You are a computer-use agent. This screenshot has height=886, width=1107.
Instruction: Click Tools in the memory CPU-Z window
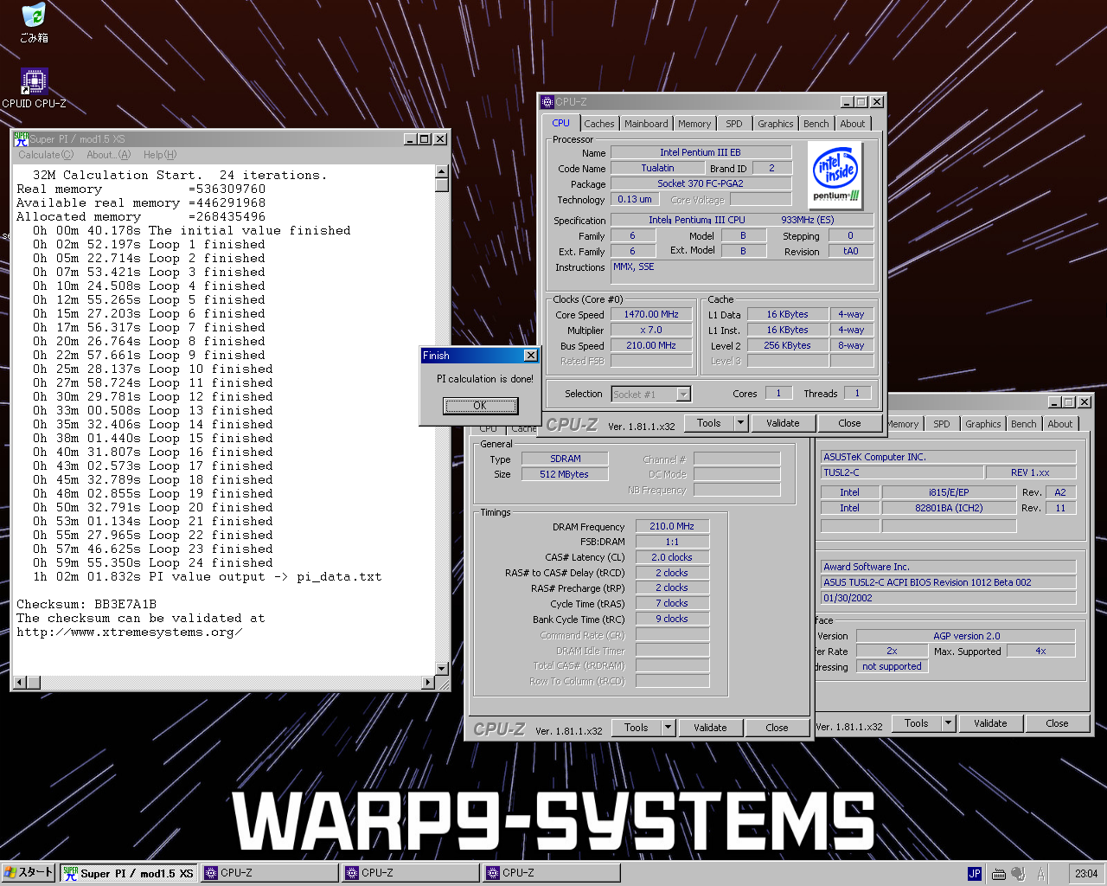pos(637,728)
